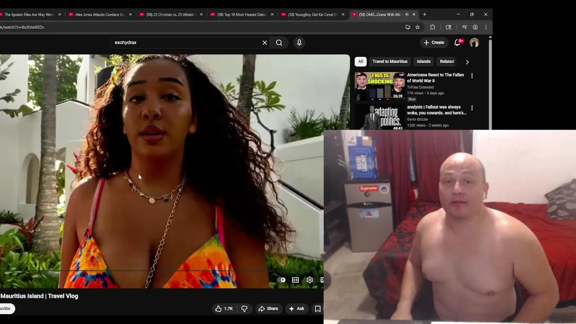Start voice search with the microphone
The image size is (576, 324).
[x=299, y=43]
